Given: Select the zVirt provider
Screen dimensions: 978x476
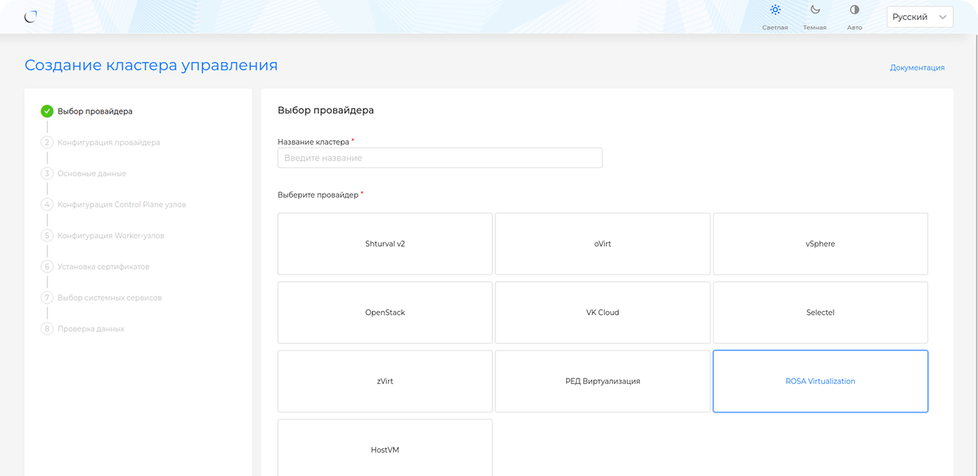Looking at the screenshot, I should pos(385,382).
